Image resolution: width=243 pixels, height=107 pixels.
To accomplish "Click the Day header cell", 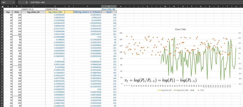I will (8, 12).
